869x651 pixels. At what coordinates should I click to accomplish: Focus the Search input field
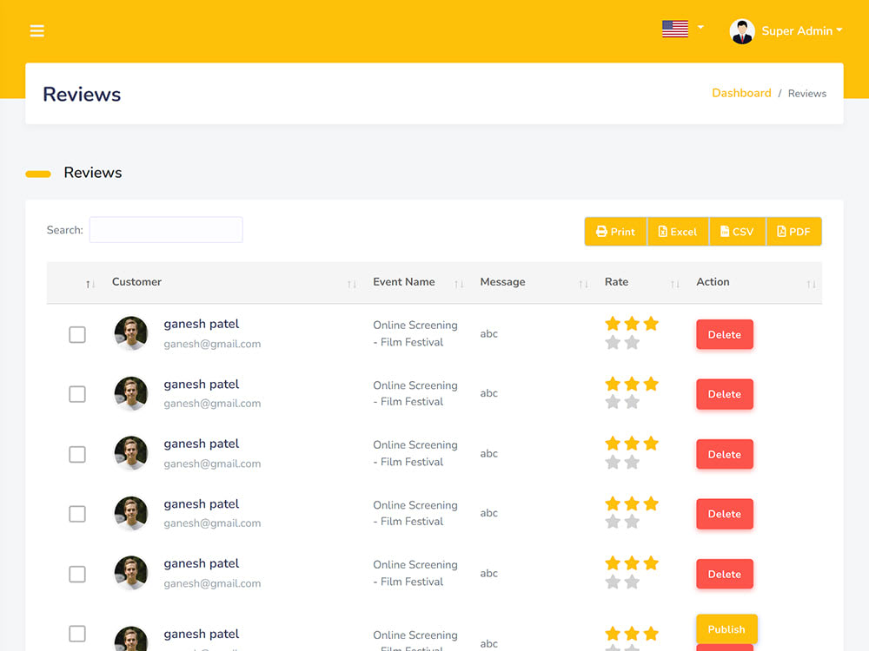click(x=166, y=230)
